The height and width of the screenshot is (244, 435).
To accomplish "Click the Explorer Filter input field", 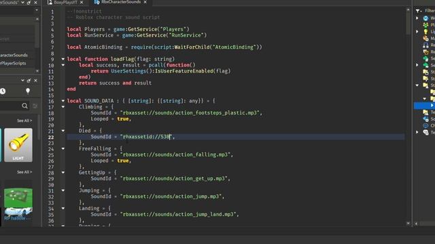I will (x=430, y=11).
